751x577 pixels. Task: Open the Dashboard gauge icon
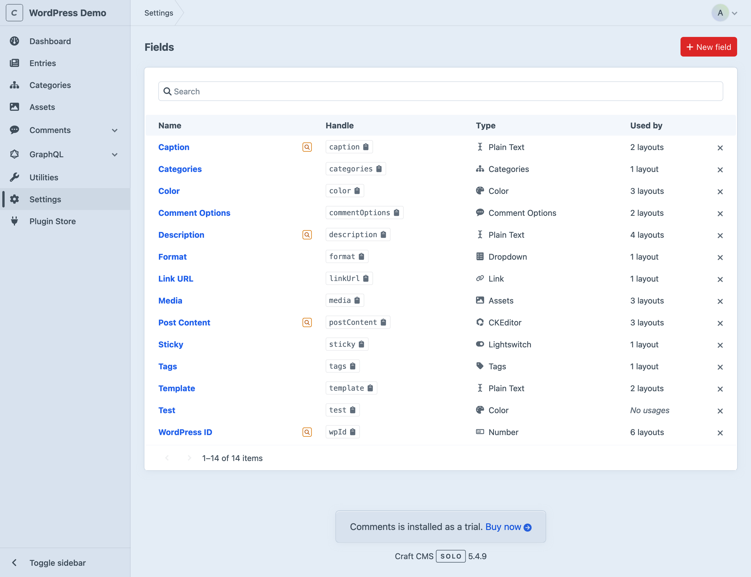coord(14,41)
